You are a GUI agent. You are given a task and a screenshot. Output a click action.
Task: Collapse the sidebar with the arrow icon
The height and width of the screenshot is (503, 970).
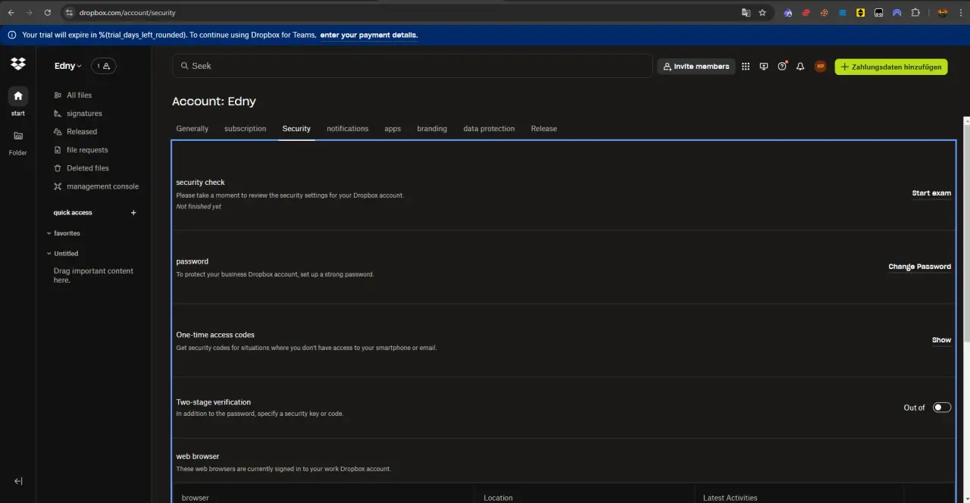coord(18,481)
